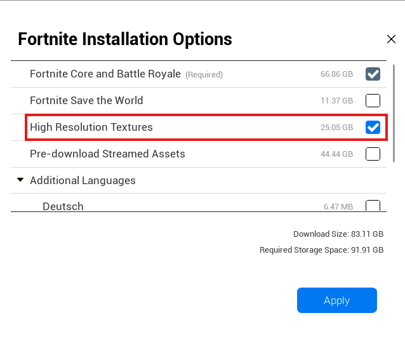Click the Deutsch language label

63,206
